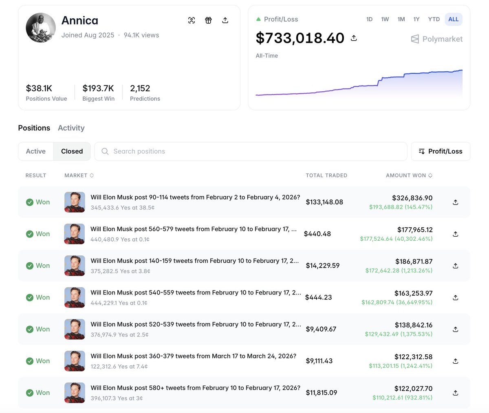This screenshot has height=413, width=489.
Task: Click the $440.48 total traded value
Action: [317, 234]
